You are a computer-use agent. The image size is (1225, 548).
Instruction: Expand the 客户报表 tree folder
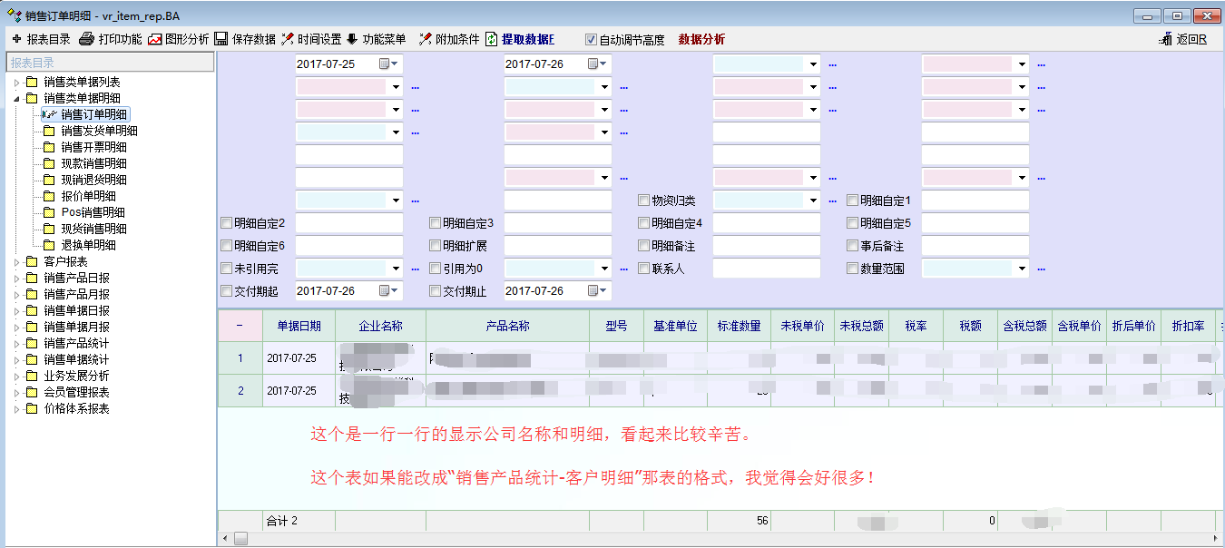pyautogui.click(x=17, y=261)
